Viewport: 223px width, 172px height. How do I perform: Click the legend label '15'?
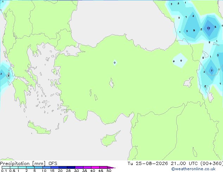[52, 171]
